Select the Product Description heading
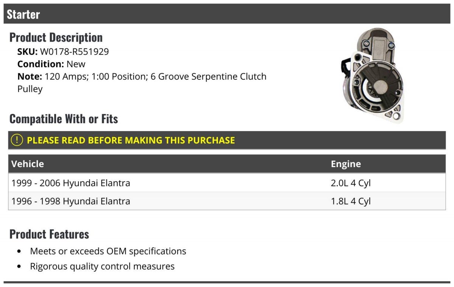 (x=56, y=37)
